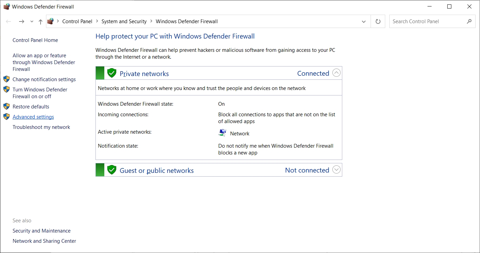
Task: Open Advanced settings link
Action: 33,117
